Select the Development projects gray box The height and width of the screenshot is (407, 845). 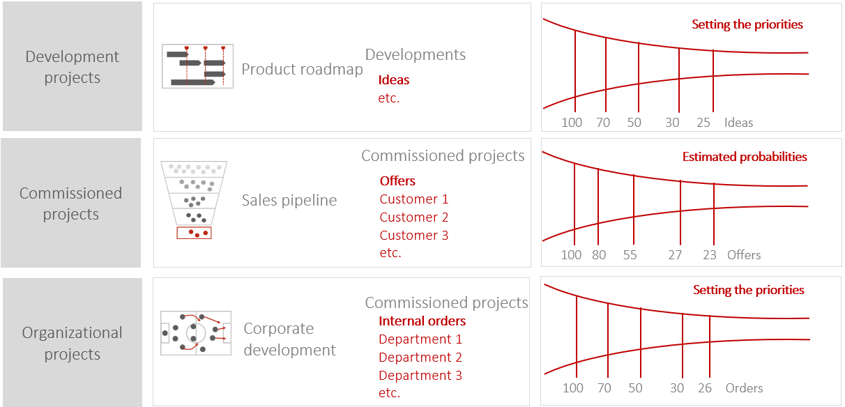73,67
